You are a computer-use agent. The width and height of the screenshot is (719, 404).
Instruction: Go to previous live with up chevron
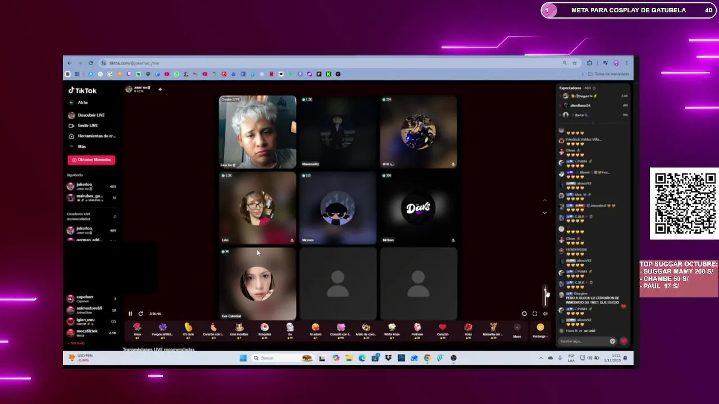point(544,200)
